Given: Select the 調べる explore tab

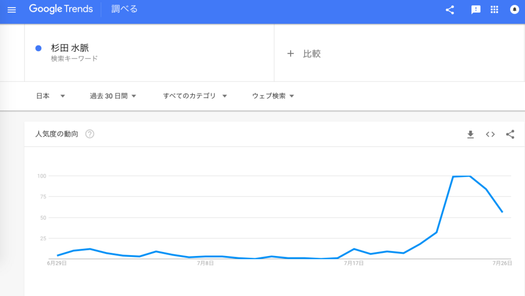Looking at the screenshot, I should pyautogui.click(x=124, y=9).
